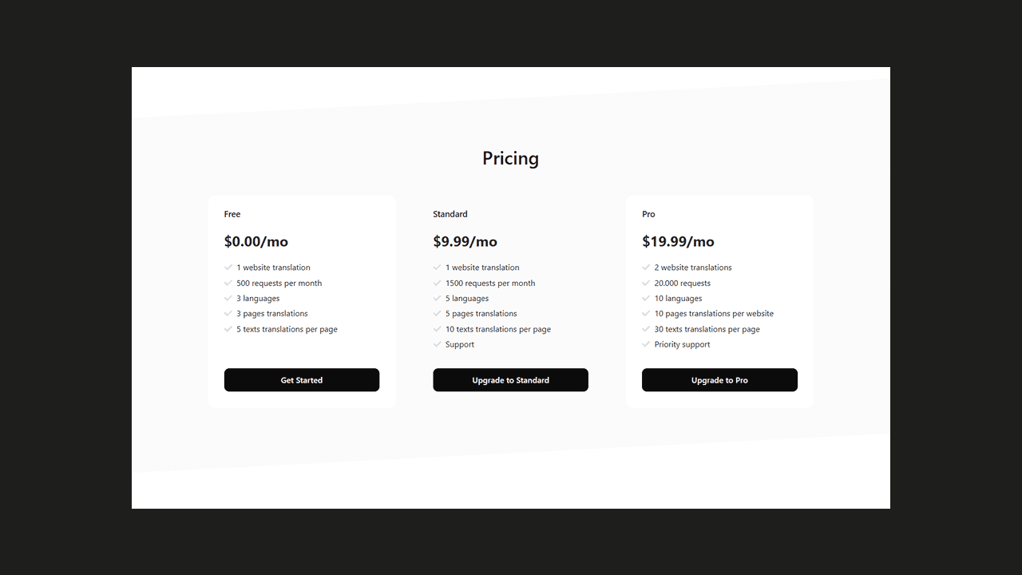Click checkmark next to Priority support
Viewport: 1022px width, 575px height.
(x=646, y=344)
